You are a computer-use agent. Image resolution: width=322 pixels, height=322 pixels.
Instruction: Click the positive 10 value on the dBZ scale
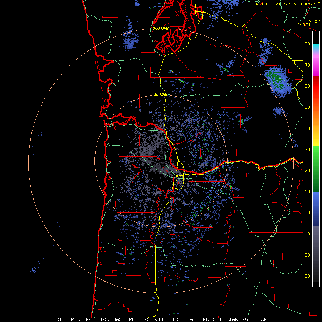(307, 192)
